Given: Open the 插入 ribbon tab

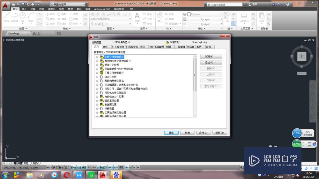Looking at the screenshot, I should tap(24, 9).
